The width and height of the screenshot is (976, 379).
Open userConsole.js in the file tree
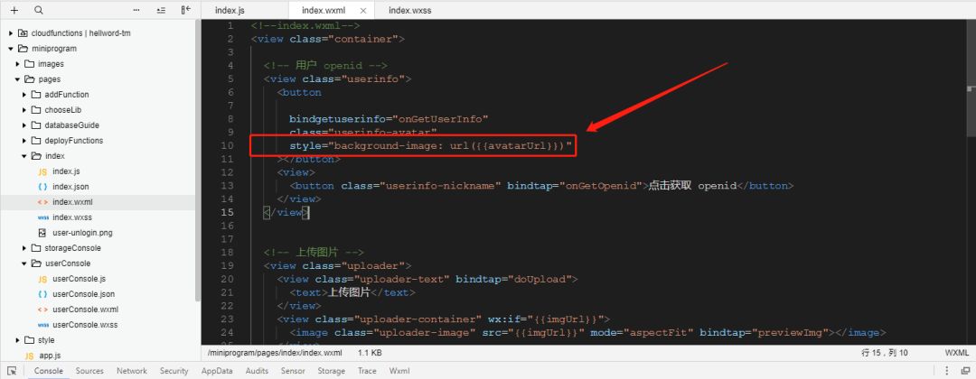pyautogui.click(x=79, y=279)
